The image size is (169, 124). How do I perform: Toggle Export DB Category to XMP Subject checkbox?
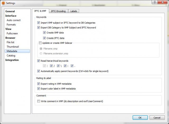coord(39,28)
